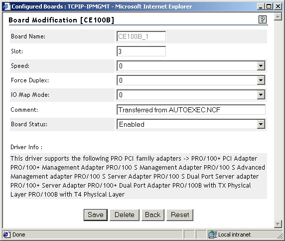Minimize the Internet Explorer window
Viewport: 285px width, 241px height.
[261, 6]
